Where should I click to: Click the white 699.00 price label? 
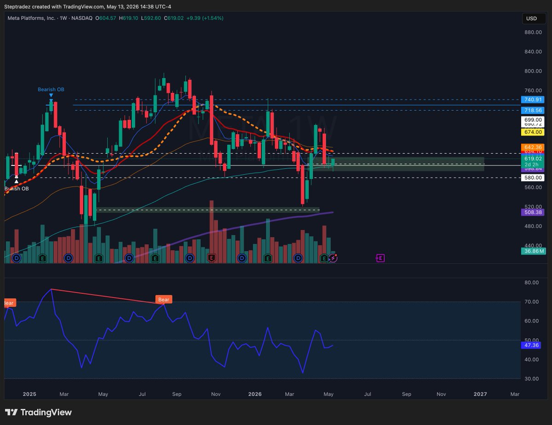[x=533, y=119]
